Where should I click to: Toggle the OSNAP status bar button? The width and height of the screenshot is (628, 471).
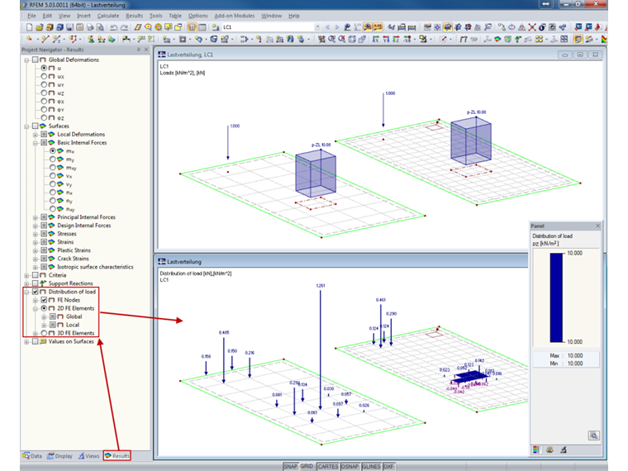[350, 466]
